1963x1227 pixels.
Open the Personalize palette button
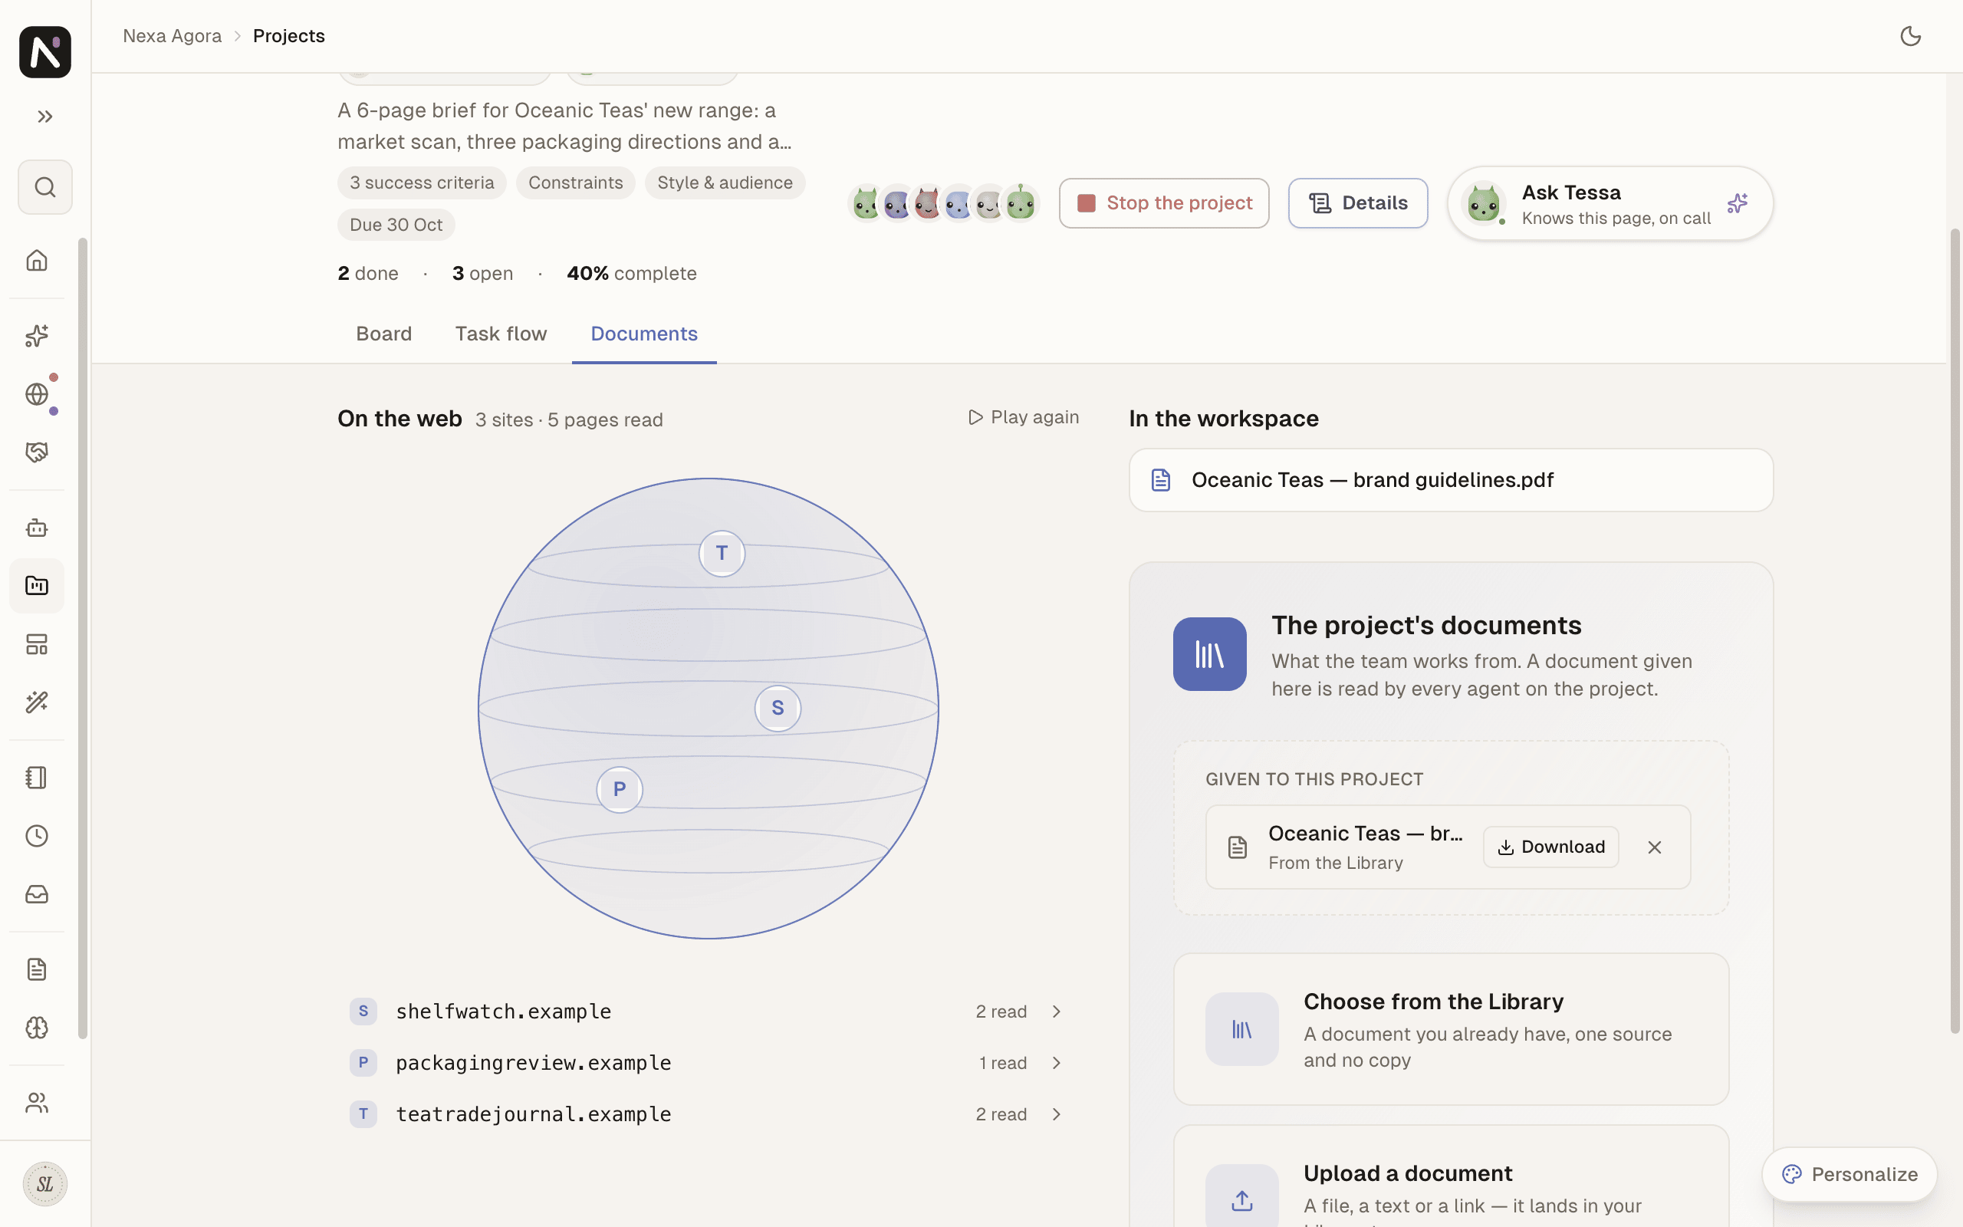pos(1850,1174)
